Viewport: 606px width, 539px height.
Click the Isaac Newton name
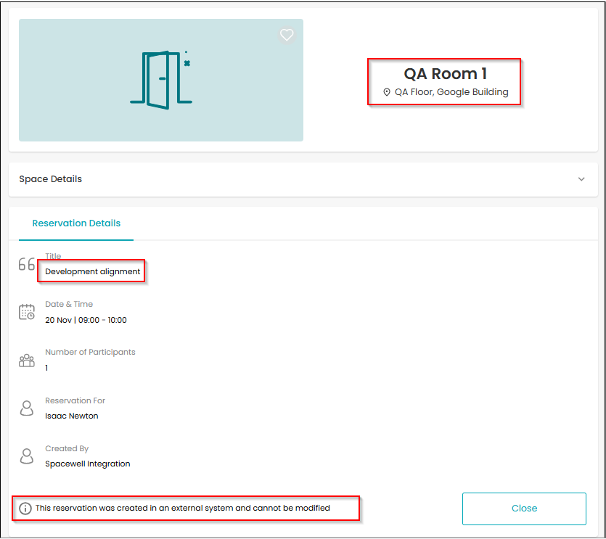tap(72, 416)
